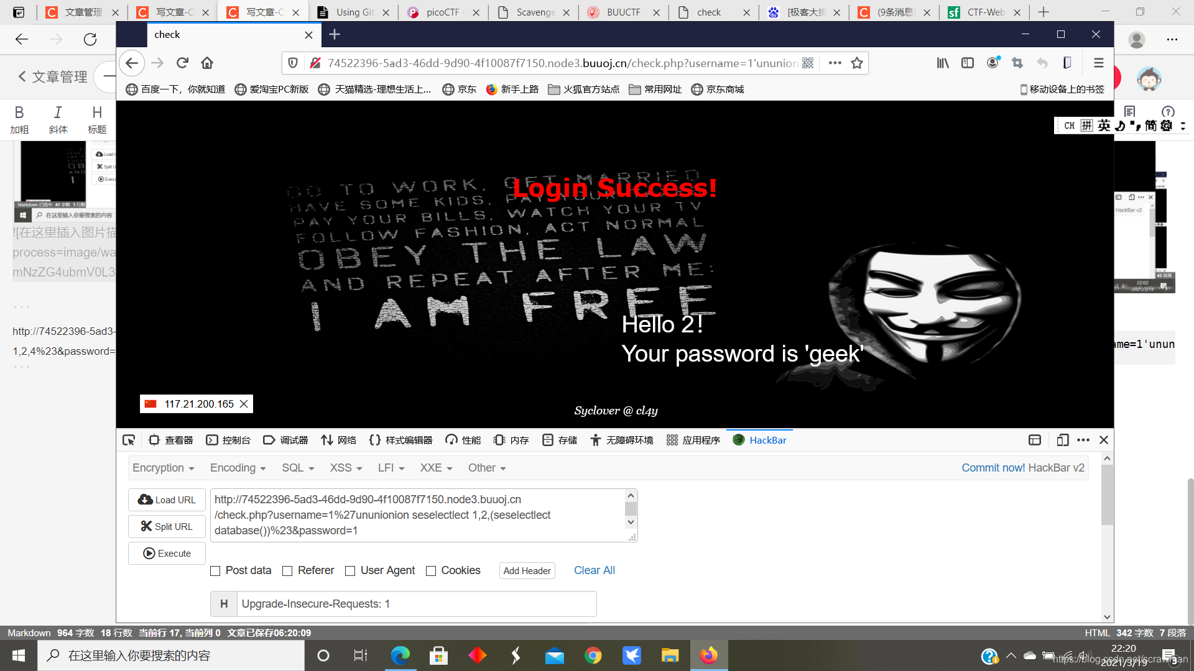The height and width of the screenshot is (671, 1194).
Task: Click Add Header button
Action: pyautogui.click(x=527, y=570)
